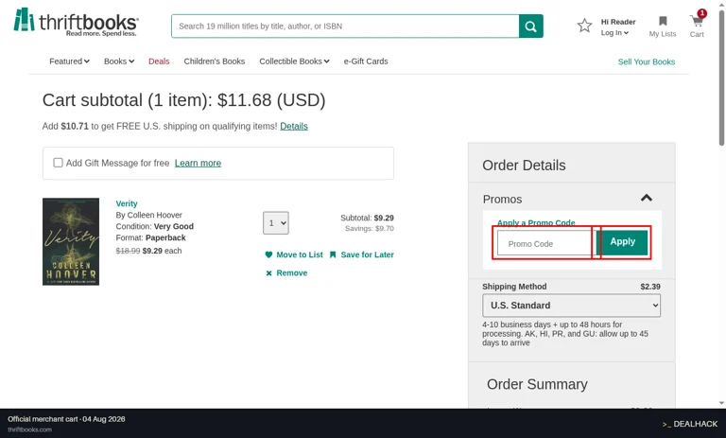Click the bookmark Save for Later link
726x438 pixels.
(x=362, y=254)
